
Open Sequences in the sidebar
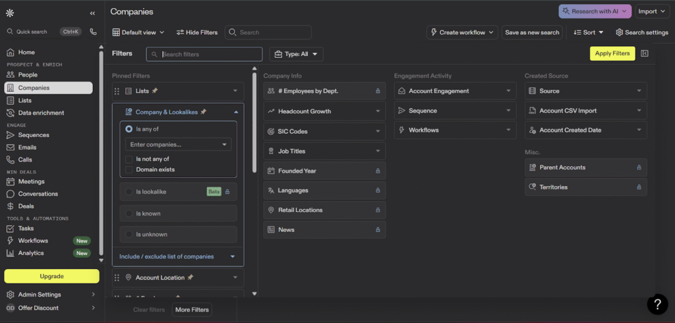pos(33,135)
